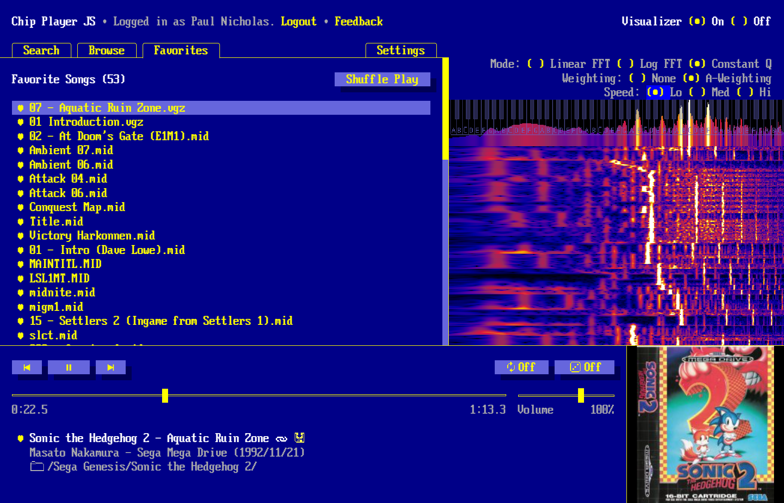Toggle the heart beside LSL1MT.MID

(x=20, y=278)
